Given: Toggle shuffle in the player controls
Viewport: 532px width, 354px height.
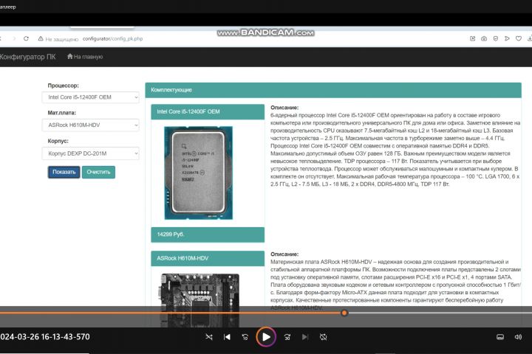Looking at the screenshot, I should pyautogui.click(x=209, y=337).
